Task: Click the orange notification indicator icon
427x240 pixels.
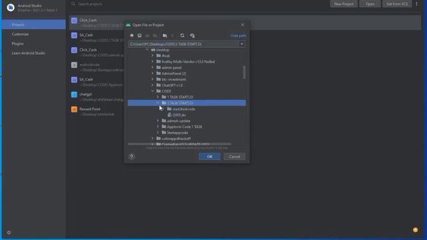Action: pos(415,230)
